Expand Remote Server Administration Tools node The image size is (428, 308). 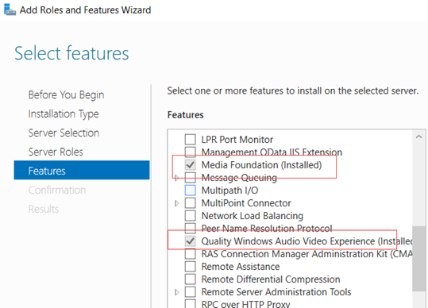[176, 292]
